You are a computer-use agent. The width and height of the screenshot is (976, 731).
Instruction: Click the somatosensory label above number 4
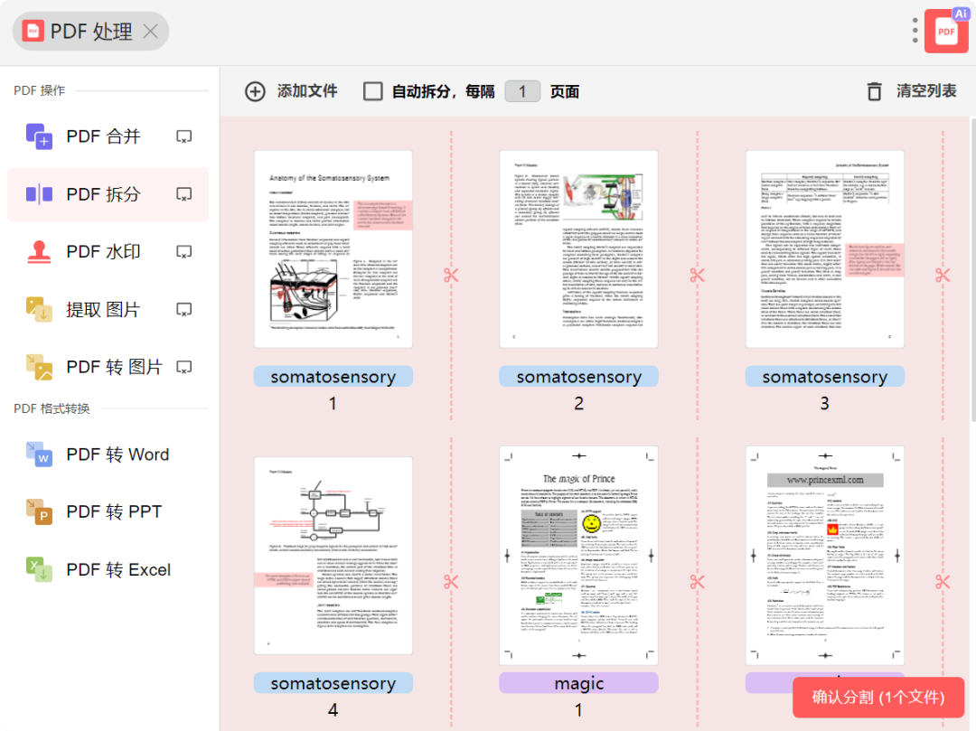pyautogui.click(x=333, y=683)
